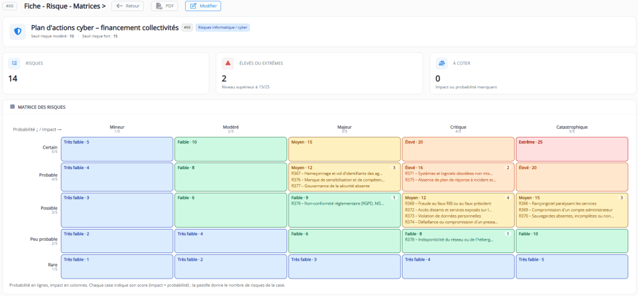The image size is (638, 296).
Task: Select the Élevé · 20 cell in the Probable row
Action: [x=572, y=177]
